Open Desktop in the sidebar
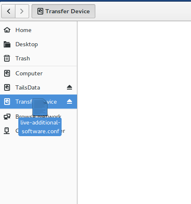 coord(38,44)
